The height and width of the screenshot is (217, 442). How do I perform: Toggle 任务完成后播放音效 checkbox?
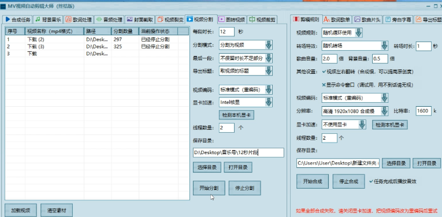tap(372, 181)
